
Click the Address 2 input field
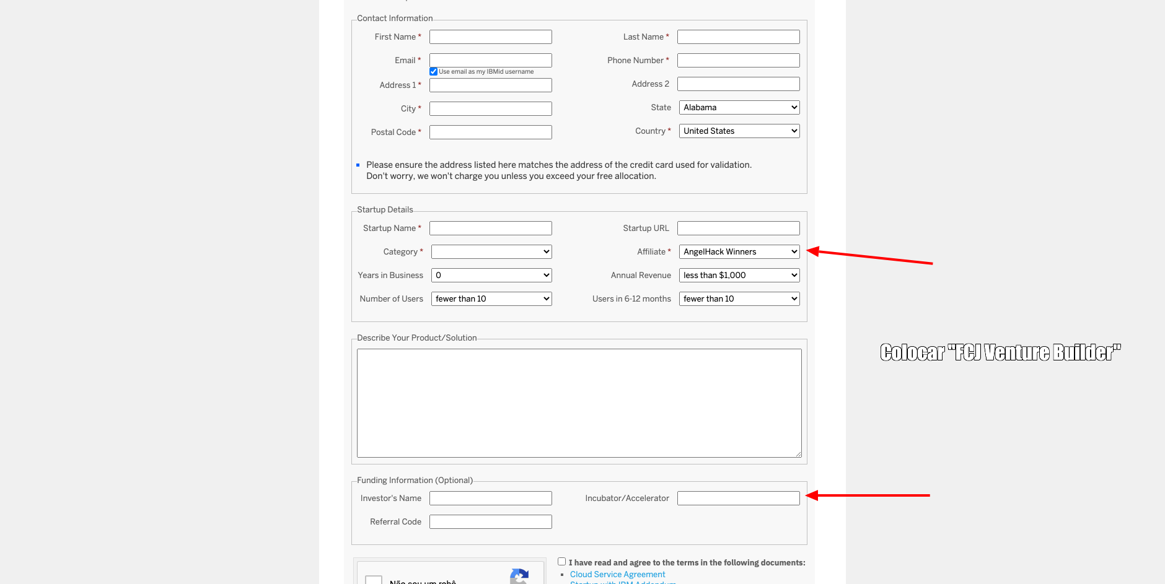738,84
